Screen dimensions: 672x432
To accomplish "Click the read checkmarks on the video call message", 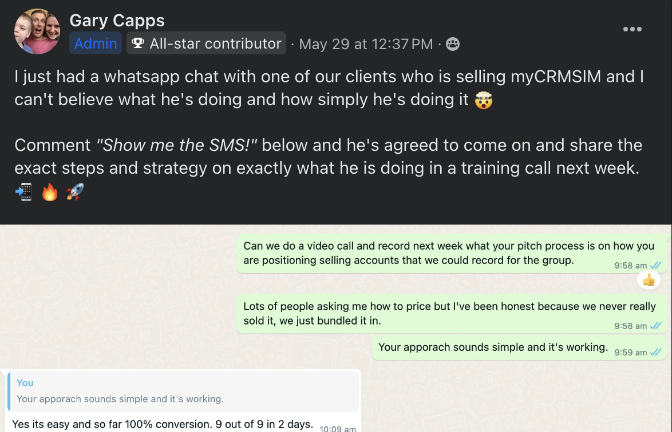I will tap(655, 265).
